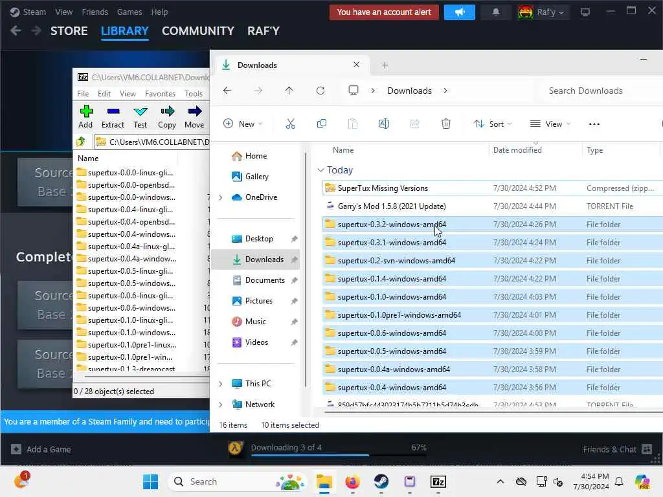663x497 pixels.
Task: Click Cut icon in Explorer toolbar
Action: [291, 124]
